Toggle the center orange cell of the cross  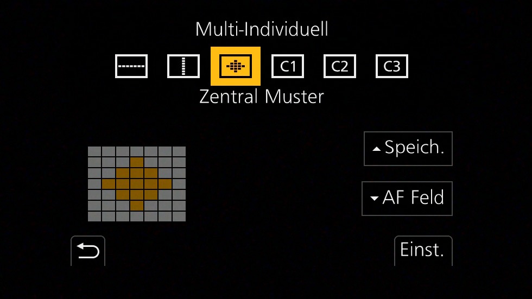[x=137, y=184]
